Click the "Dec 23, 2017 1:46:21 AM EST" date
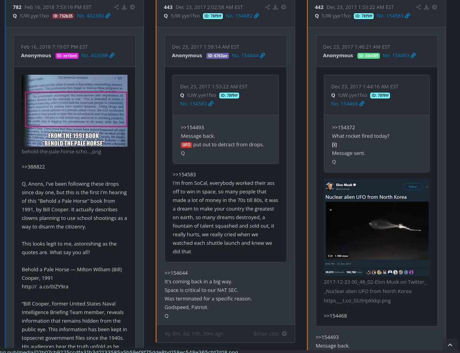This screenshot has width=460, height=353. tap(357, 47)
